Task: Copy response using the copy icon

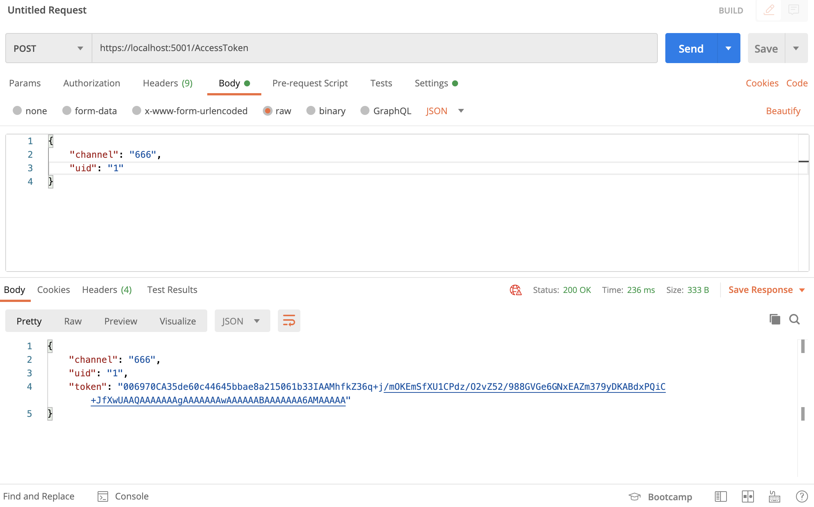Action: pos(775,319)
